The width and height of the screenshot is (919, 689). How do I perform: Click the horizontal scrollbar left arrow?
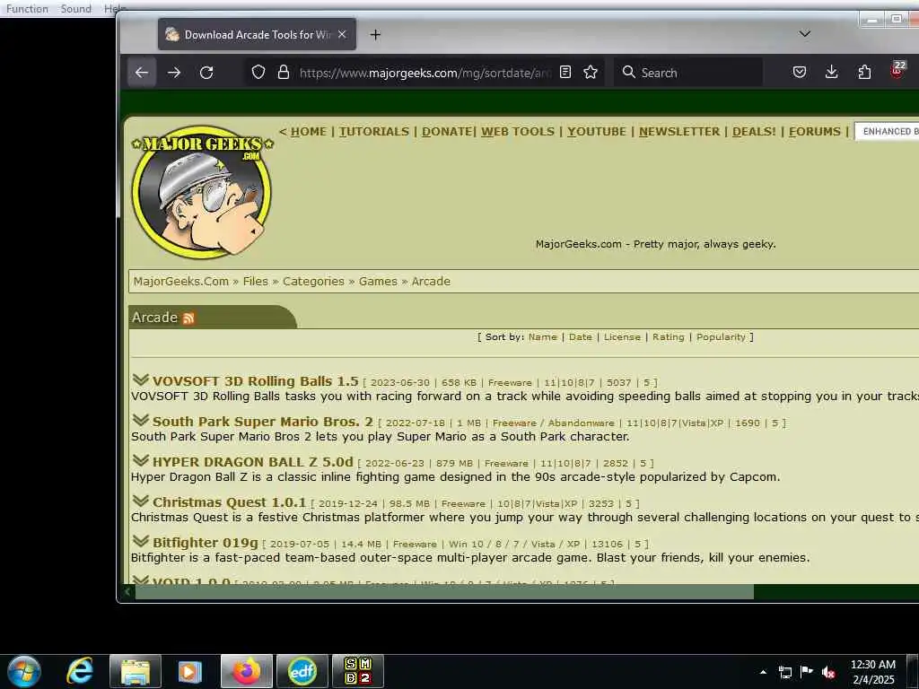point(127,592)
